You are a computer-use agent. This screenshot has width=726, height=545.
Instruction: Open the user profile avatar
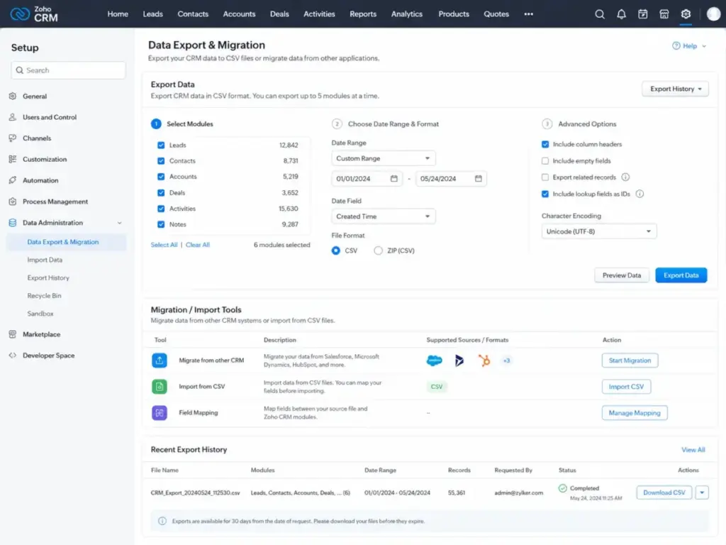(x=713, y=14)
